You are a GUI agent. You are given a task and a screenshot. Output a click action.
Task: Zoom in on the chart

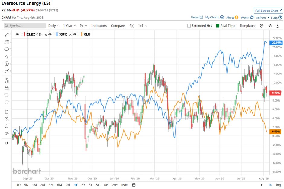[x=7, y=119]
